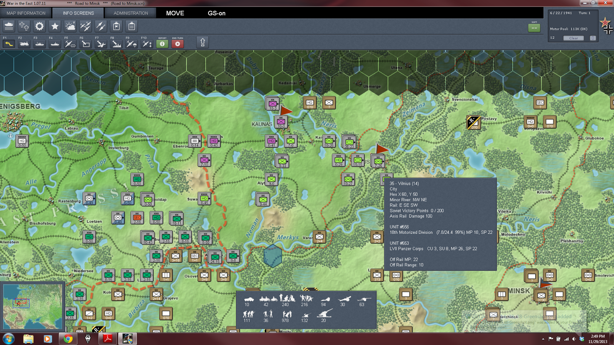This screenshot has width=614, height=345.
Task: Switch to rail transport mode with F2 train icon
Action: [24, 44]
